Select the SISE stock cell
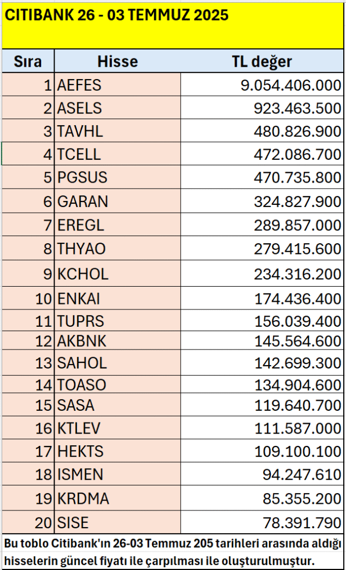 click(117, 522)
